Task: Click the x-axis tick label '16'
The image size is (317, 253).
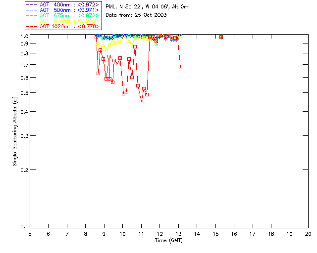Action: pyautogui.click(x=234, y=234)
